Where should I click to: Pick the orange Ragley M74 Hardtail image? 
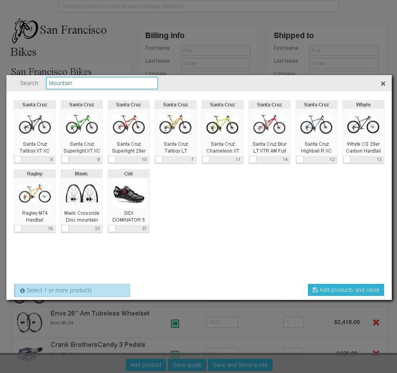tap(35, 194)
